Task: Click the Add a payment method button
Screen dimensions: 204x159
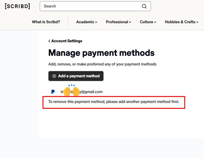Action: 76,76
